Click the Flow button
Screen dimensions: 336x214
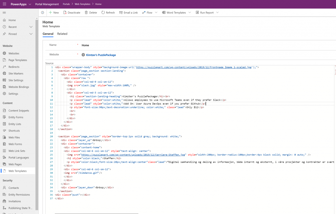[147, 13]
